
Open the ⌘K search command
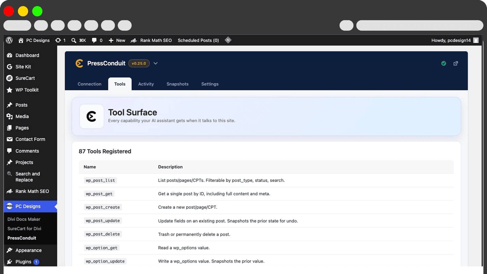79,40
